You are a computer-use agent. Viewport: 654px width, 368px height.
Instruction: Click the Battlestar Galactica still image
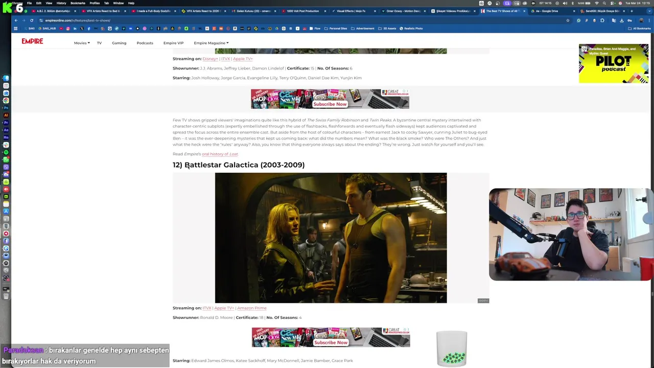tap(331, 238)
